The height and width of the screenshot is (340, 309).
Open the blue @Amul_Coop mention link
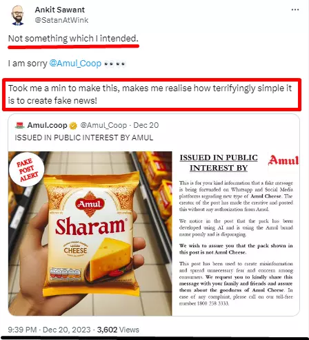pos(75,64)
